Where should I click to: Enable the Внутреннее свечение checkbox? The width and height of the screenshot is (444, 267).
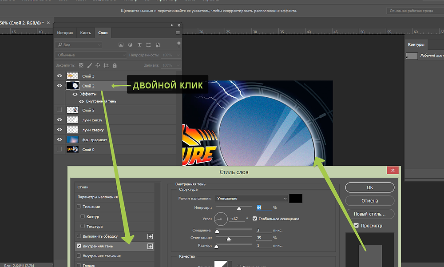click(79, 255)
